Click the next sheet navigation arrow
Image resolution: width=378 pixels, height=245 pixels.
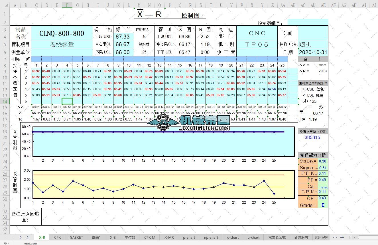point(21,237)
